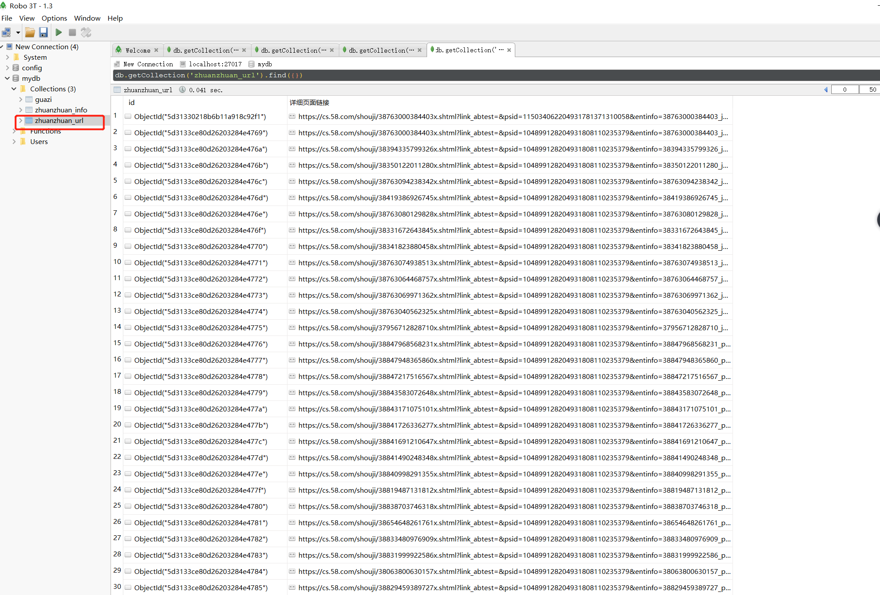This screenshot has width=880, height=595.
Task: Select the Users folder
Action: (x=39, y=141)
